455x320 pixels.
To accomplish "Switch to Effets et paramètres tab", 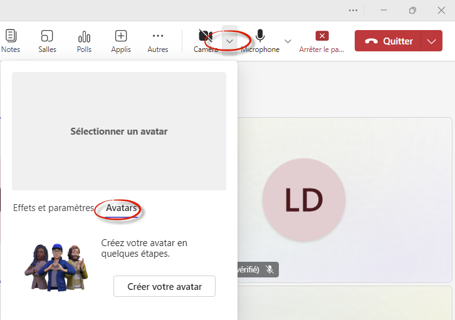I will (53, 208).
